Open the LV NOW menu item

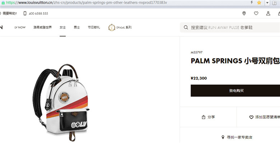[20, 28]
